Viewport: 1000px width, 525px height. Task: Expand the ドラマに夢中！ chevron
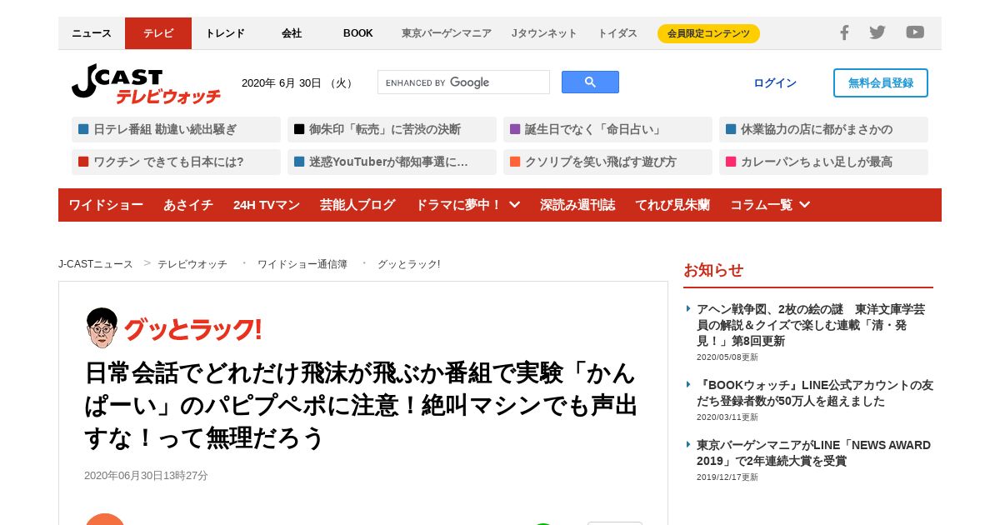coord(515,205)
